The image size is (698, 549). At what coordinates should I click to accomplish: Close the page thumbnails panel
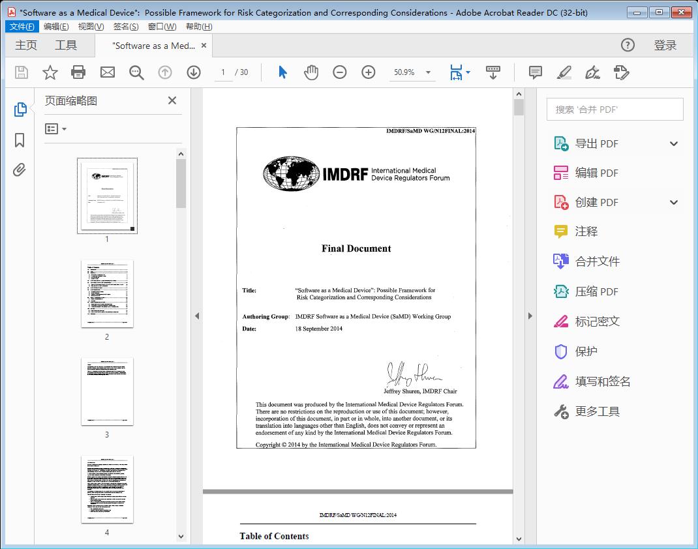(172, 100)
